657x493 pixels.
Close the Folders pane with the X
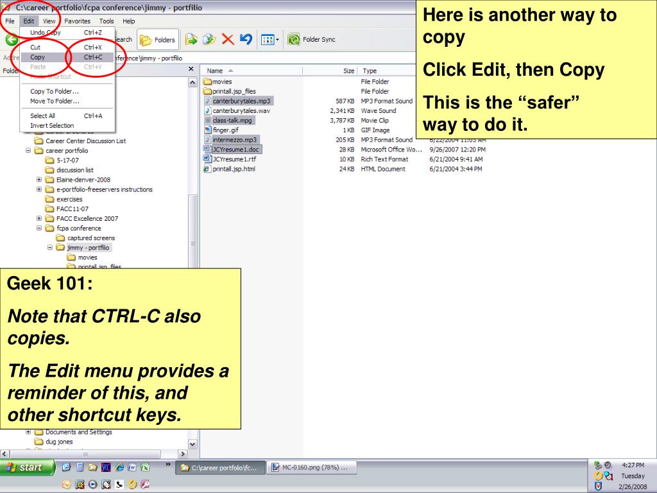(x=191, y=69)
